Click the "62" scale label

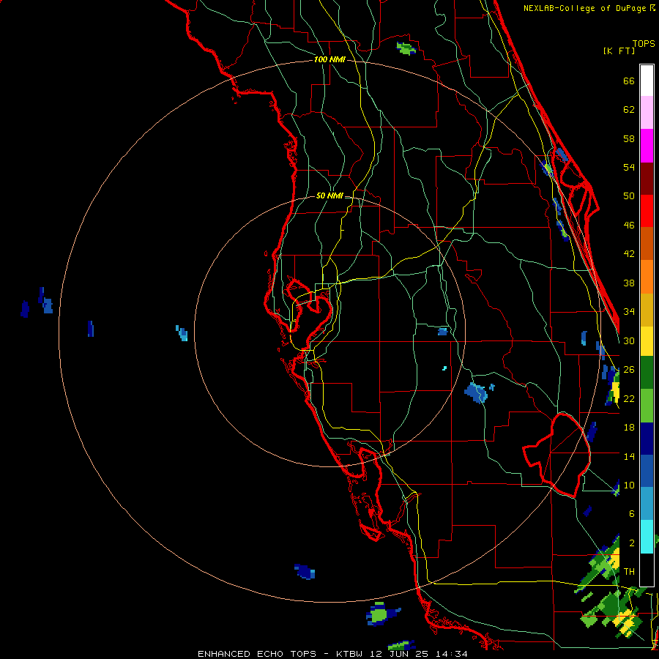coord(629,110)
